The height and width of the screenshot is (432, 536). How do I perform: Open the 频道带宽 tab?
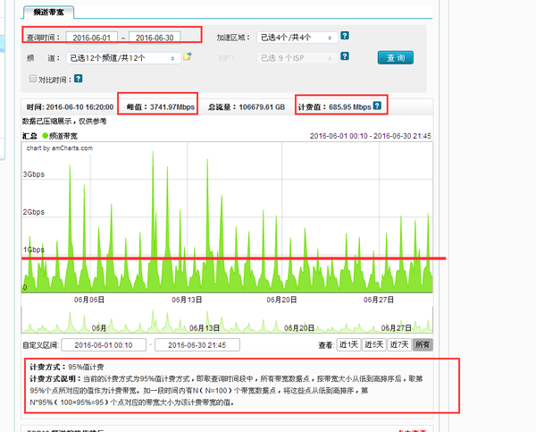pyautogui.click(x=48, y=13)
